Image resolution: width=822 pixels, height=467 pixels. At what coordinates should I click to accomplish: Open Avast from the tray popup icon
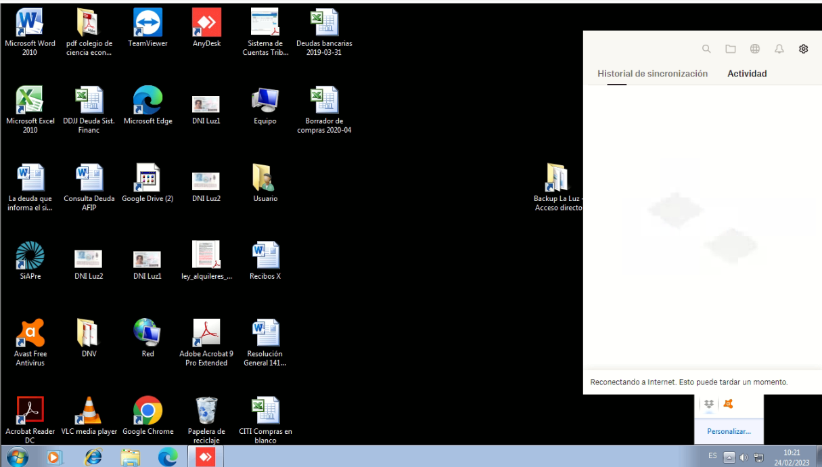tap(727, 404)
